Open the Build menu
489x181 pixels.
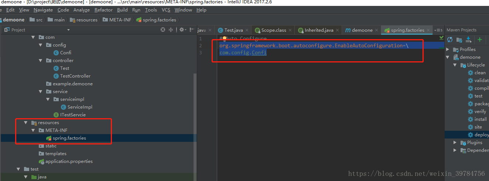click(x=122, y=10)
